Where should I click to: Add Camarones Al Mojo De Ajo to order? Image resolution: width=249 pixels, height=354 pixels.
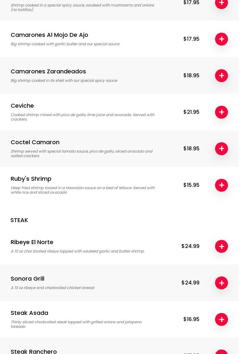[x=222, y=39]
